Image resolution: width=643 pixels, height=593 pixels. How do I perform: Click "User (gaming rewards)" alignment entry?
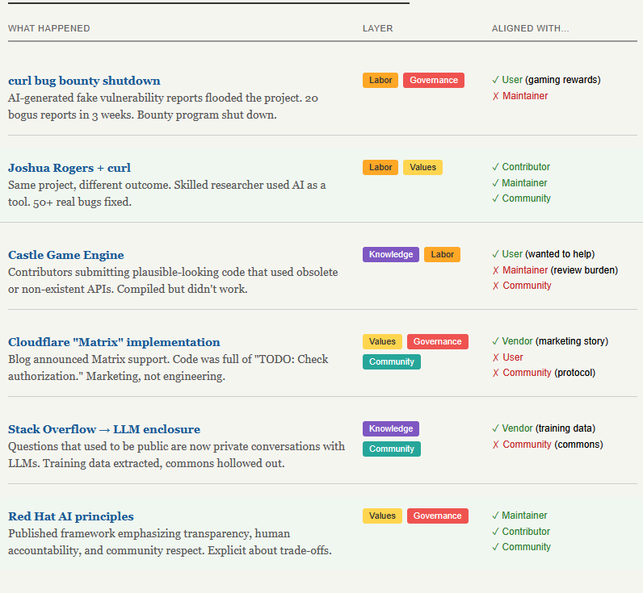coord(546,80)
